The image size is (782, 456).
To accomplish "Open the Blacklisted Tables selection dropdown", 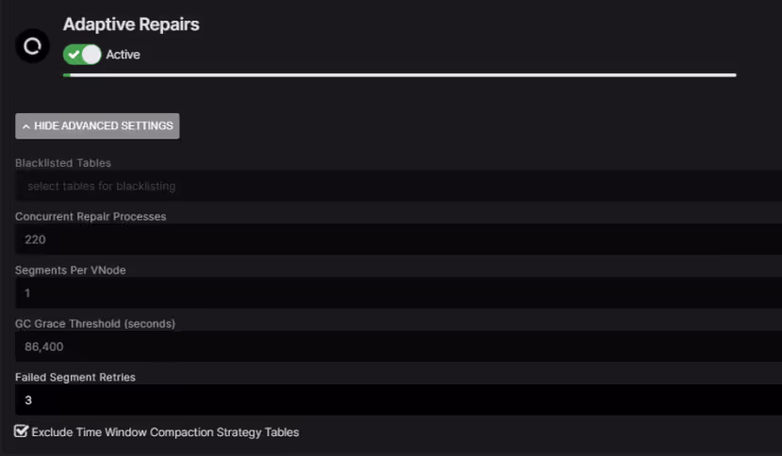I will [396, 187].
